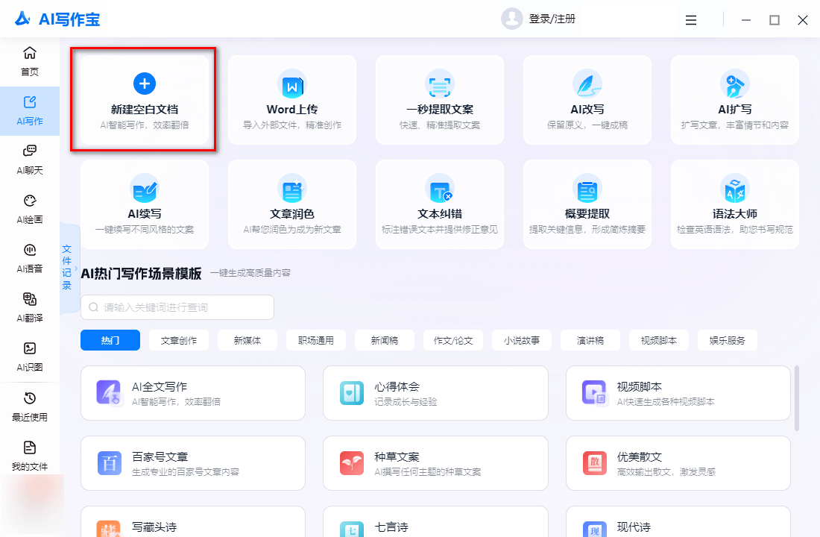This screenshot has width=820, height=537.
Task: Launch the AI改写 feather icon
Action: tap(587, 84)
